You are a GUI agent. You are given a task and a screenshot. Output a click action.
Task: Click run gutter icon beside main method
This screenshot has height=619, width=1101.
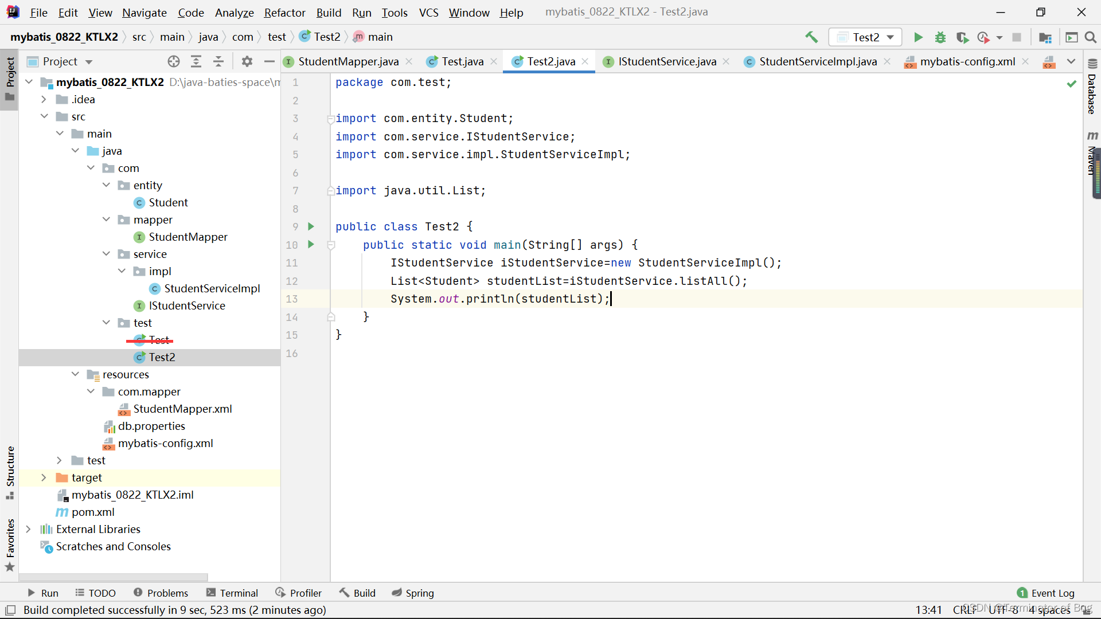click(311, 244)
